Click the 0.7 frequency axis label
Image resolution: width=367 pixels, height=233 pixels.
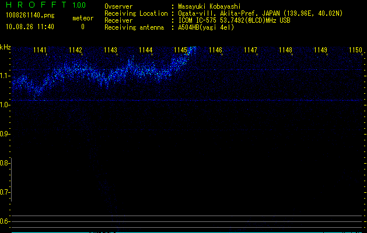click(5, 192)
